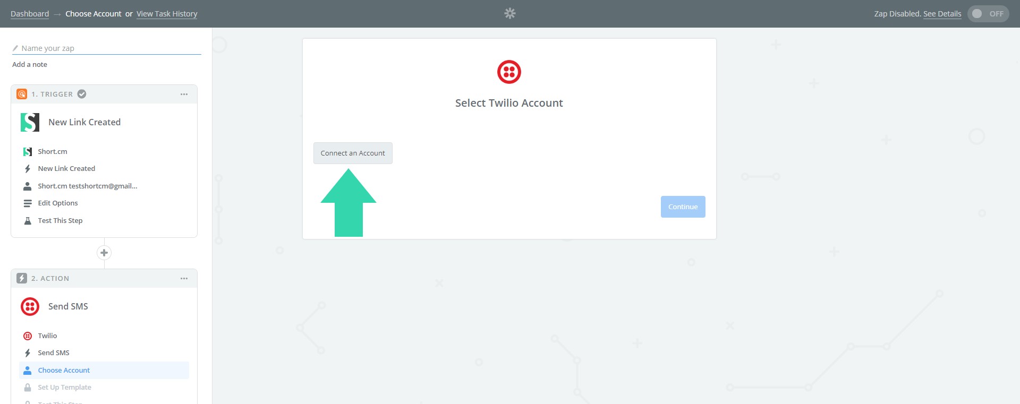Image resolution: width=1020 pixels, height=404 pixels.
Task: Click the Zapier loading gear icon
Action: [510, 13]
